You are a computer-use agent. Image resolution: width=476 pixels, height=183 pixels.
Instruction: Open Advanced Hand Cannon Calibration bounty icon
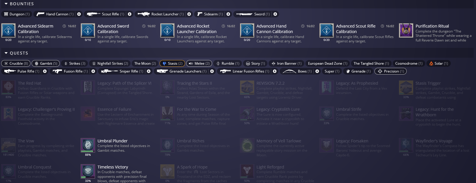pyautogui.click(x=247, y=30)
